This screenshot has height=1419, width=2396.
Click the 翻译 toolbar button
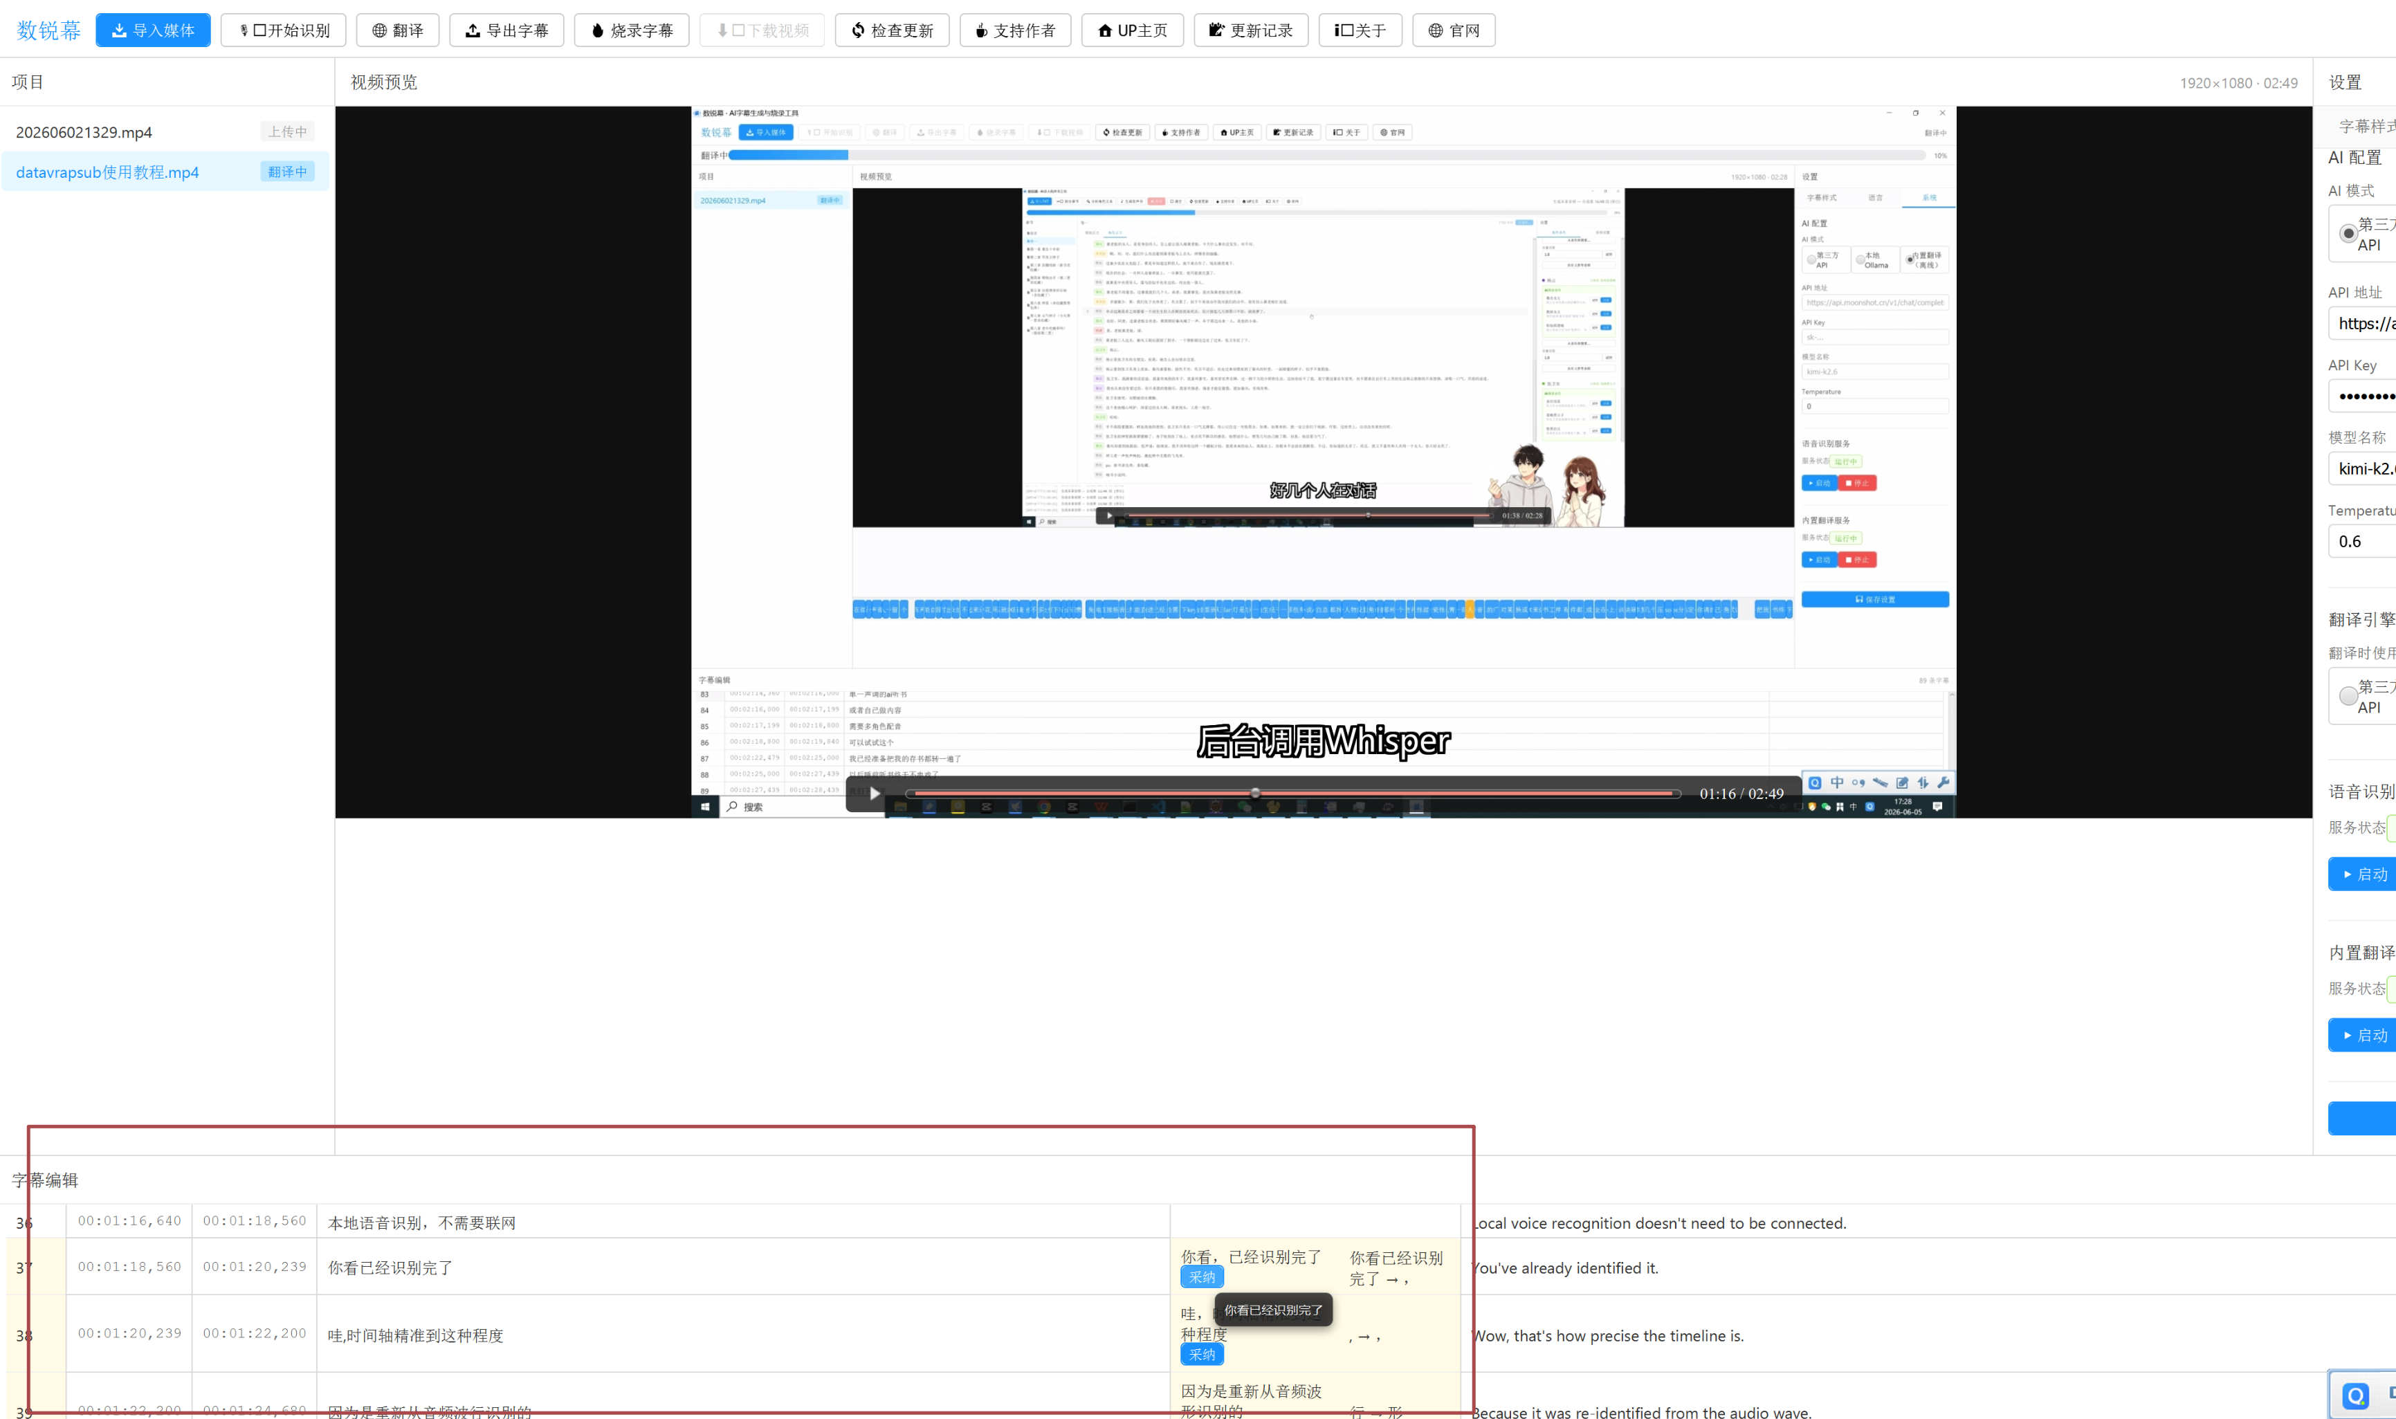coord(398,30)
